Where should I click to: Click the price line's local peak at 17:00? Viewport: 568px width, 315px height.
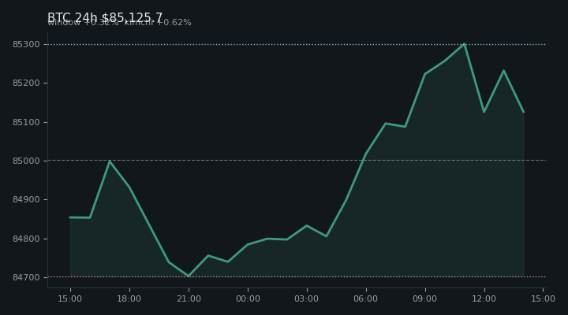(x=110, y=161)
